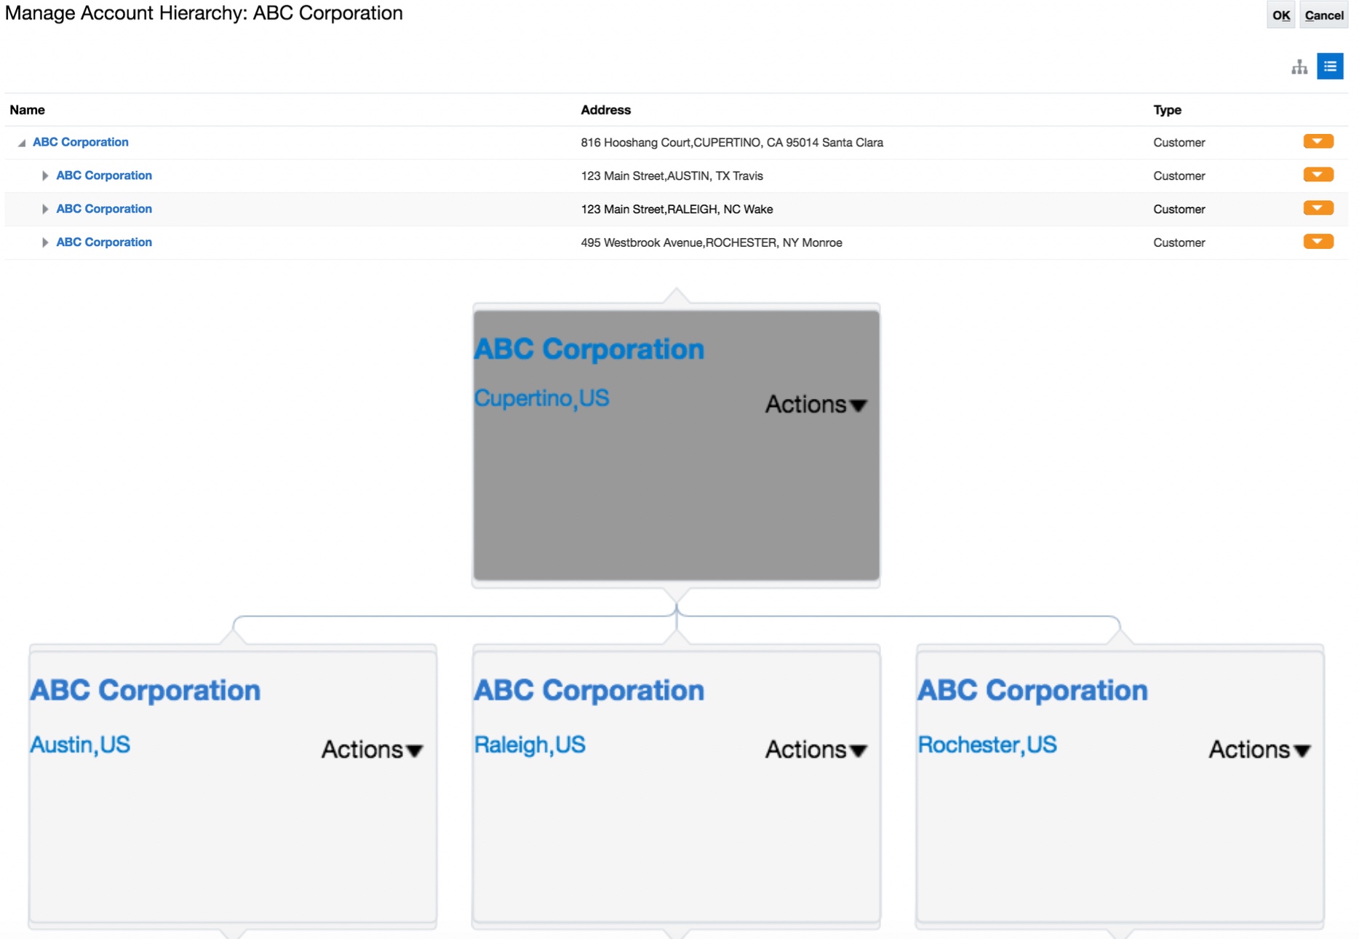The height and width of the screenshot is (939, 1359).
Task: Open orange action menu for Raleigh row
Action: coord(1318,209)
